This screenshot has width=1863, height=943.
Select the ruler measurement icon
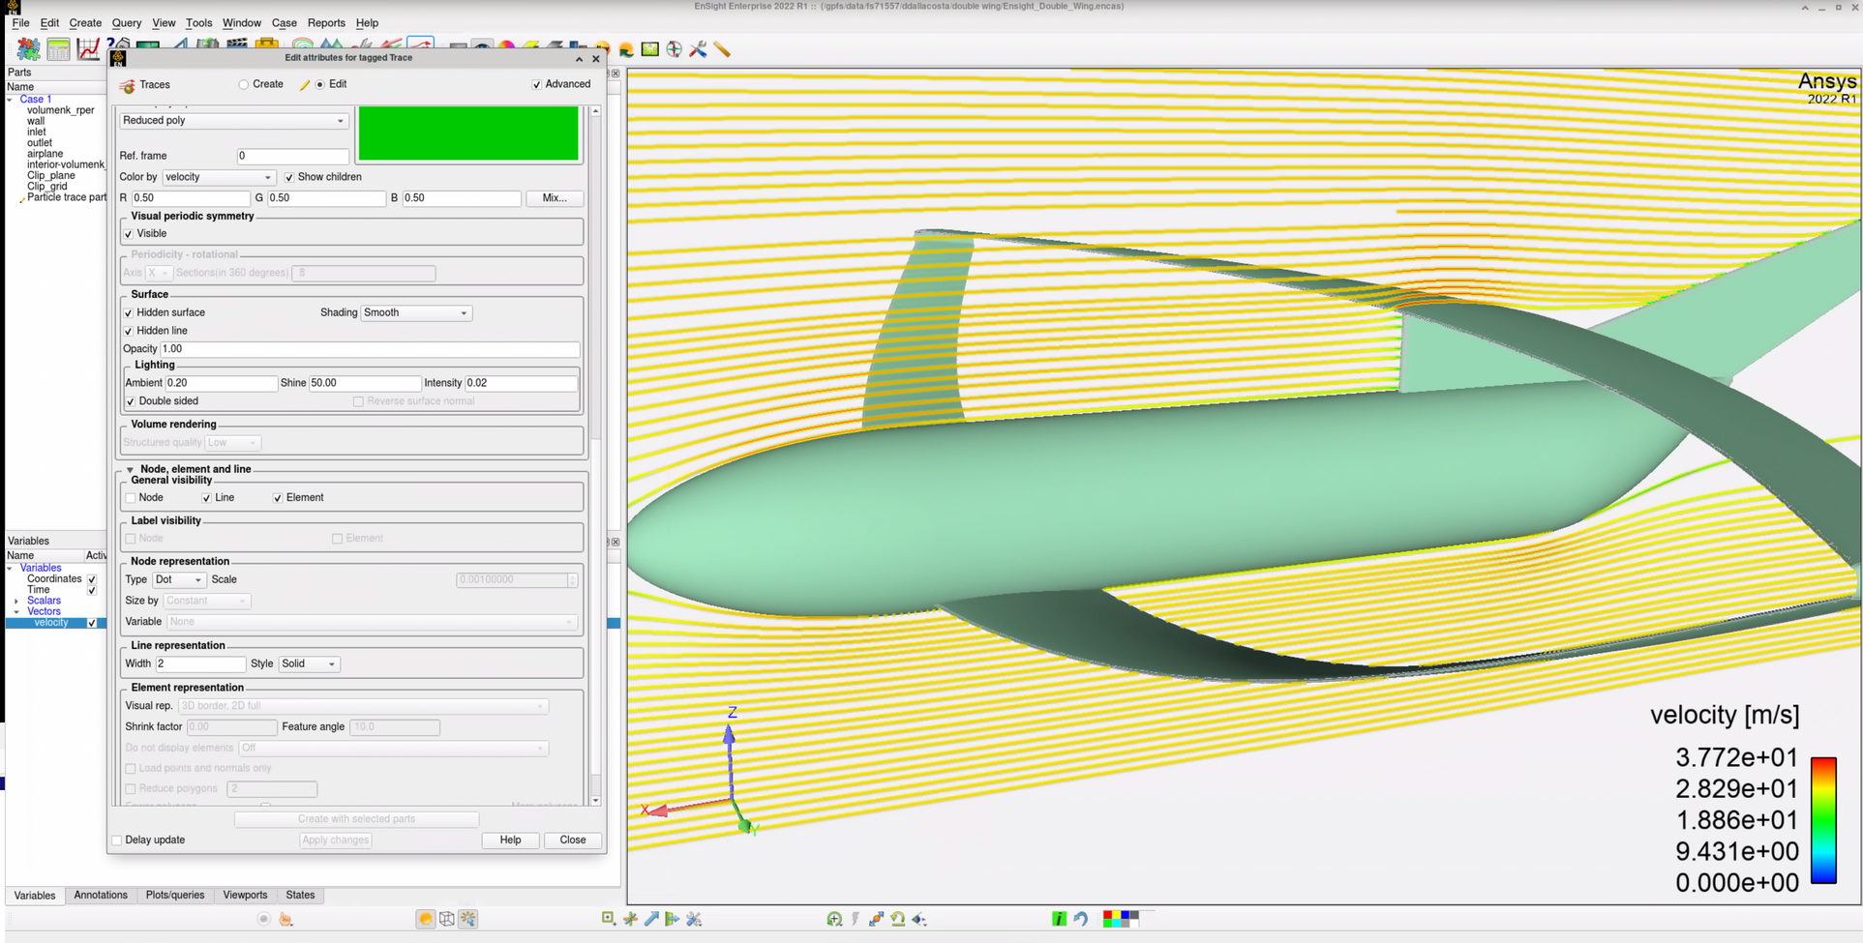(722, 49)
